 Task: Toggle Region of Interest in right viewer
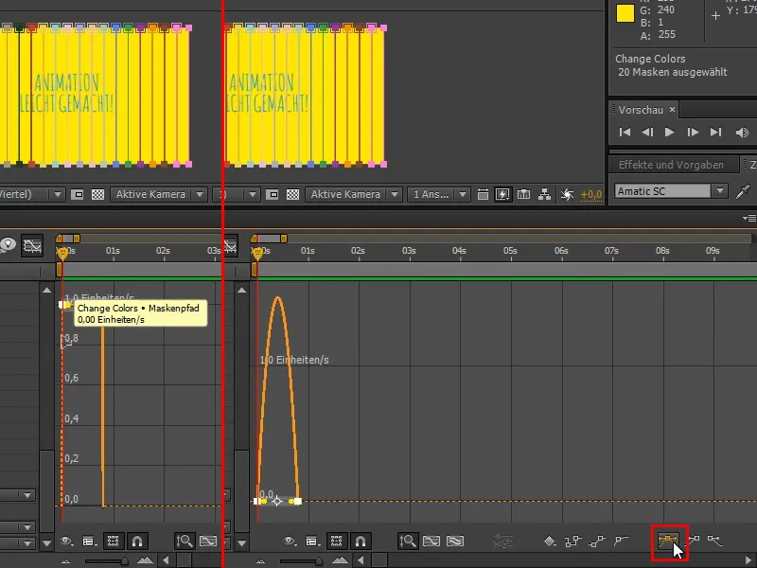tap(273, 195)
